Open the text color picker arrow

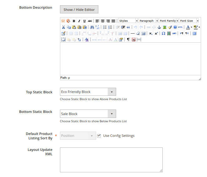coord(191,27)
